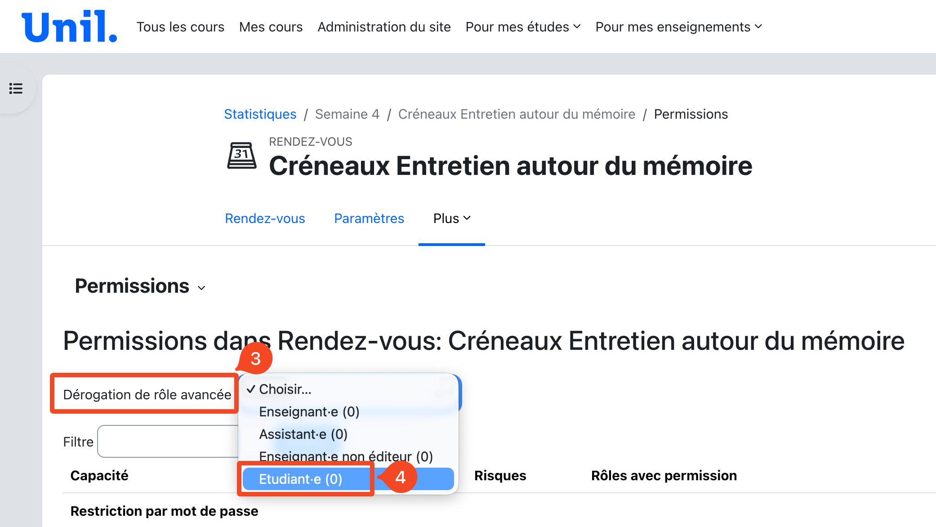Click the Unil logo

pyautogui.click(x=69, y=27)
